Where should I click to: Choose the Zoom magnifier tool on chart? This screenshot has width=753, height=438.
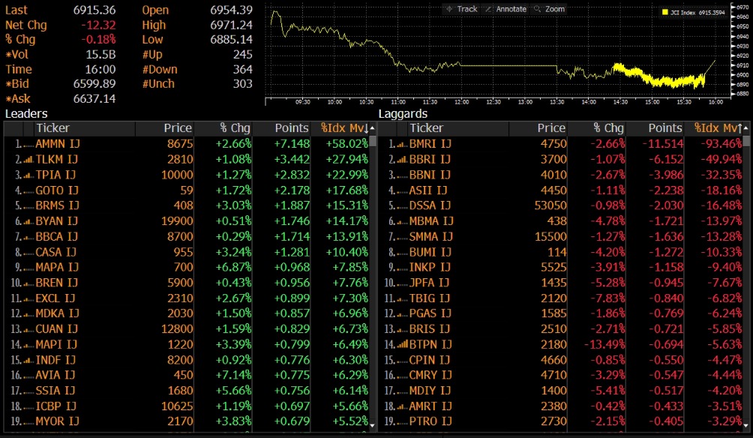pyautogui.click(x=550, y=9)
